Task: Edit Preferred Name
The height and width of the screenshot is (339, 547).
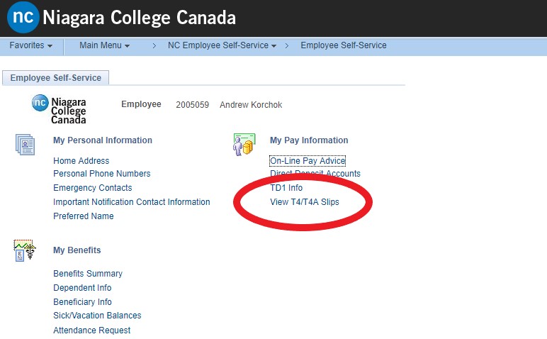Action: (84, 216)
